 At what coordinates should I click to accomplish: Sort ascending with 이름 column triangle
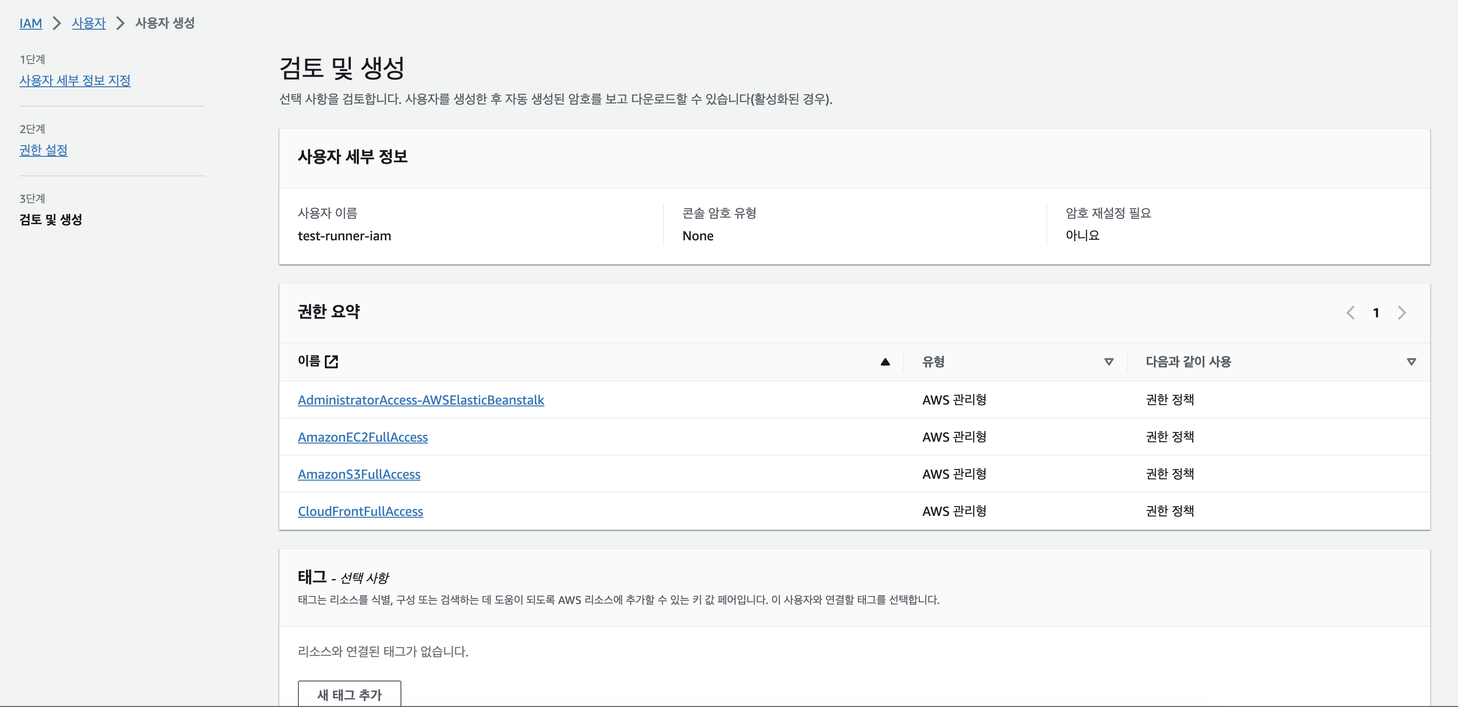pyautogui.click(x=885, y=362)
